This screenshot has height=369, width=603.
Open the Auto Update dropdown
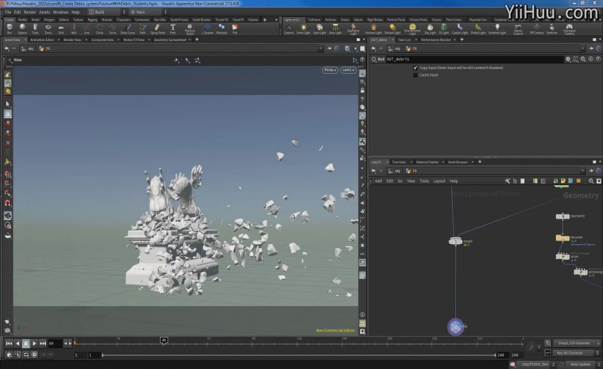(583, 364)
